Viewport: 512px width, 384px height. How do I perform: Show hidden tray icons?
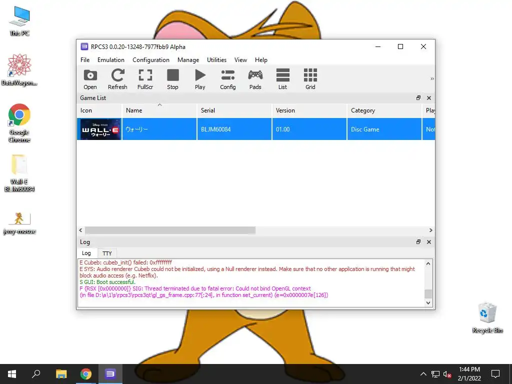[x=423, y=374]
